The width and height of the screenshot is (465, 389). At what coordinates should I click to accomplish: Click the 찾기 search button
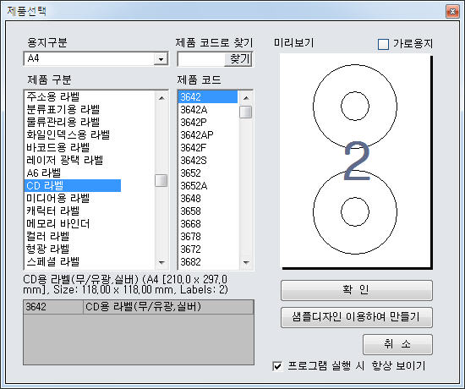pyautogui.click(x=238, y=58)
